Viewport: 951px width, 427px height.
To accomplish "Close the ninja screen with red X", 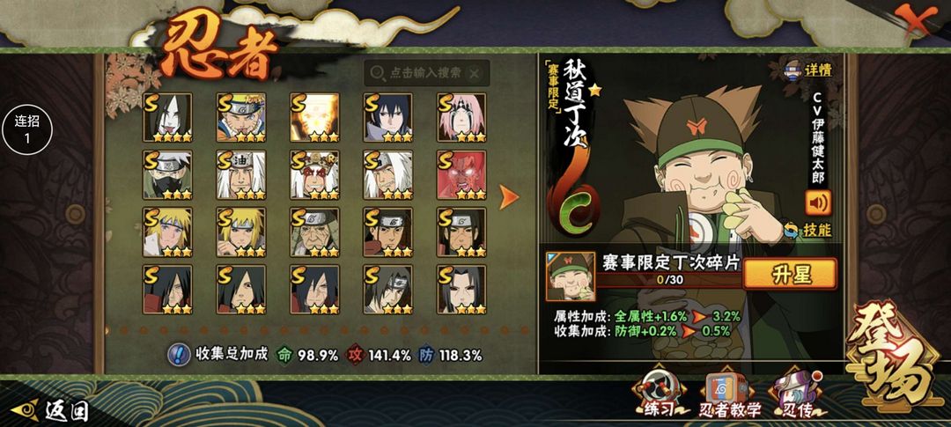I will 916,20.
